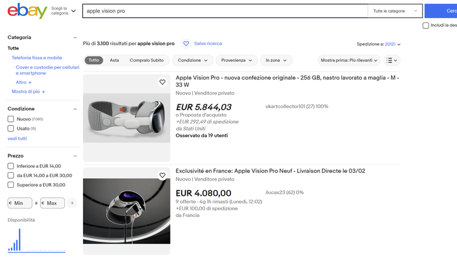The width and height of the screenshot is (457, 257).
Task: Open the In zona filter dropdown
Action: coord(276,61)
